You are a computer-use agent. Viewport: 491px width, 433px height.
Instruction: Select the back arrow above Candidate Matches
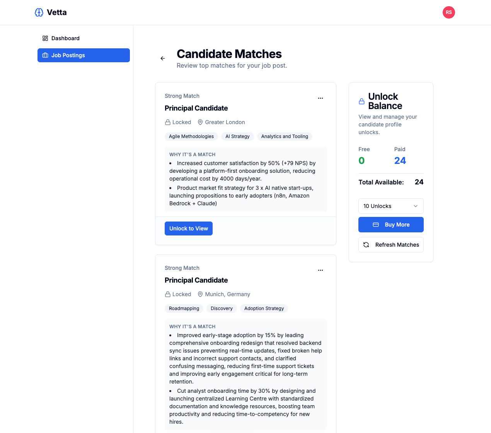pos(163,58)
